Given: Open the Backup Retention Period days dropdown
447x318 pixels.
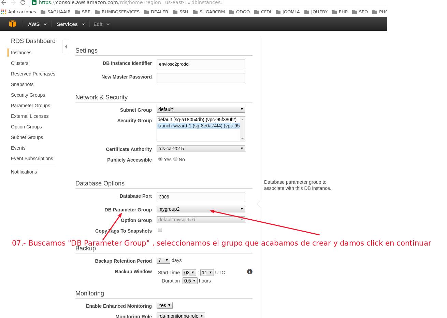Looking at the screenshot, I should pos(163,260).
